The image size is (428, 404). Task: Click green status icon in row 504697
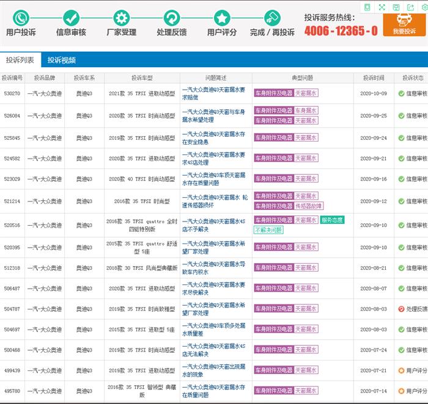401,330
